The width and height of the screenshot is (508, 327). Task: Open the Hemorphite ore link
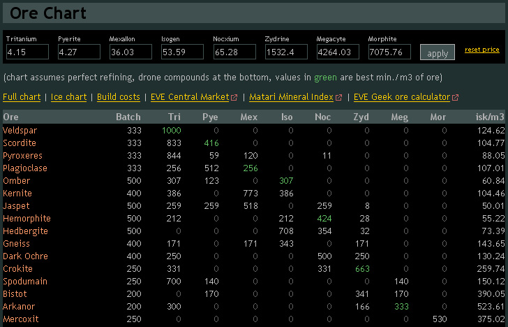pyautogui.click(x=27, y=218)
